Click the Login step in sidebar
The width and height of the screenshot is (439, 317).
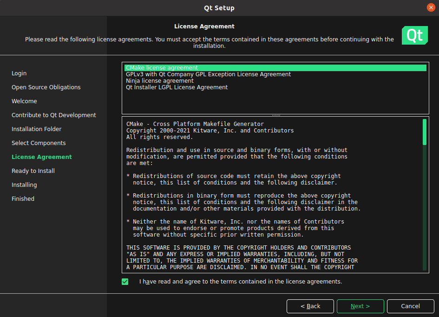point(19,73)
